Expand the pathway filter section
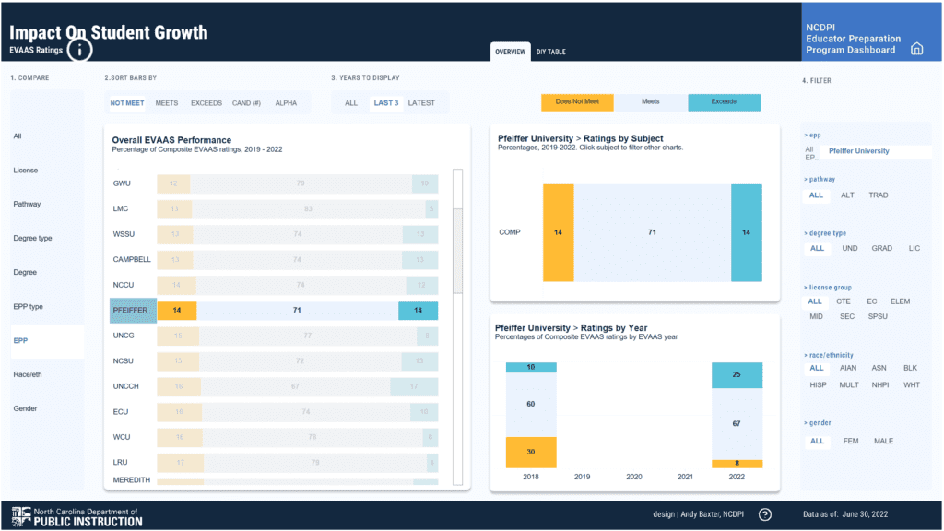This screenshot has width=944, height=531. [820, 180]
